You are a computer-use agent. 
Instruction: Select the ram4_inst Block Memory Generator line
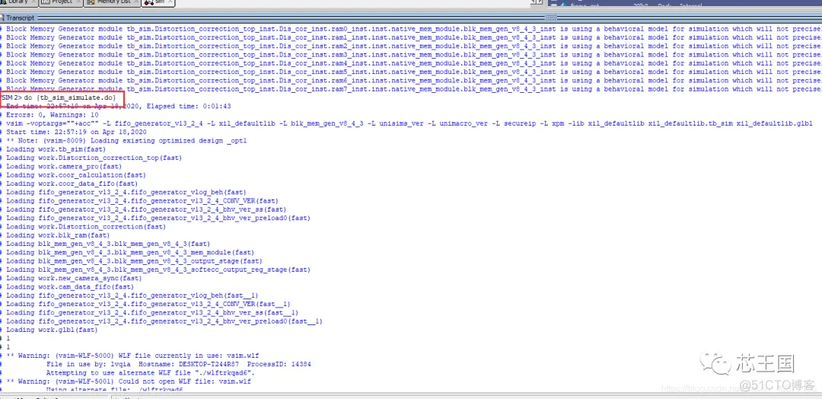click(411, 63)
